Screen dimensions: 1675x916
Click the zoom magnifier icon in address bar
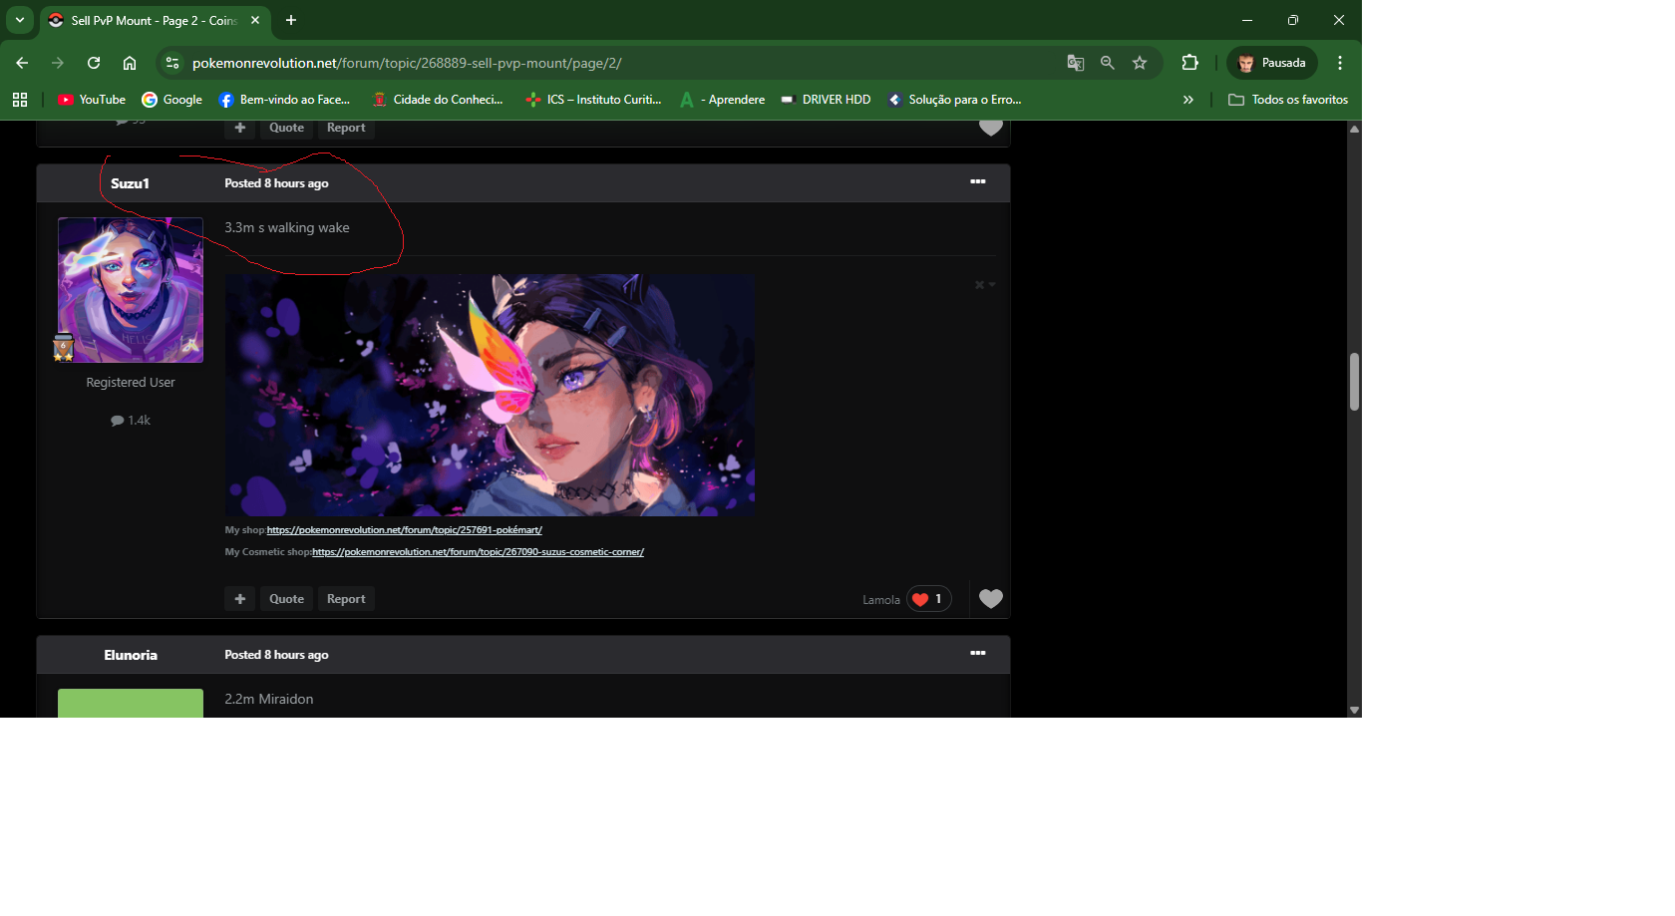1107,63
